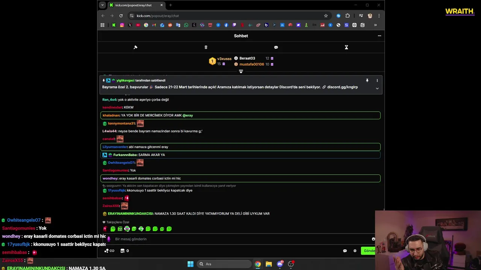Open the Twitch bookmark

234,25
